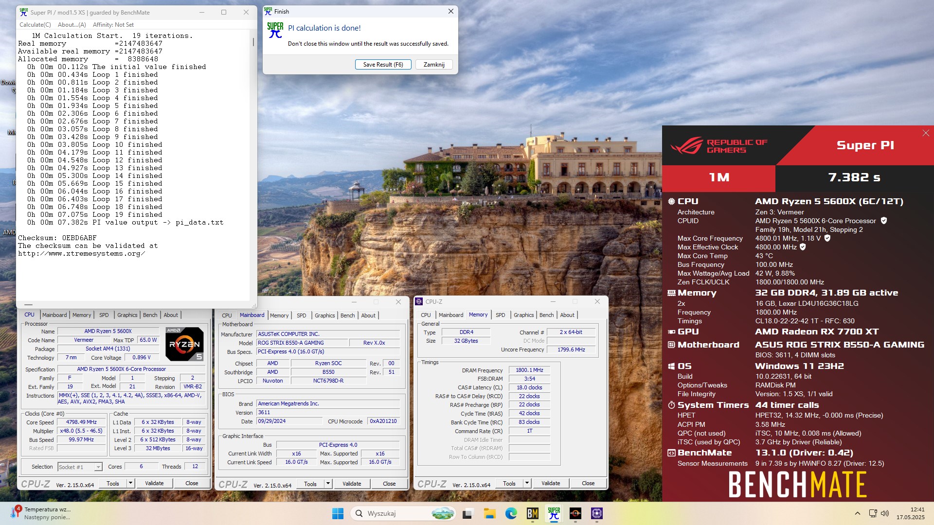Activate the BenchMate BM taskbar icon
This screenshot has height=525, width=934.
coord(532,513)
